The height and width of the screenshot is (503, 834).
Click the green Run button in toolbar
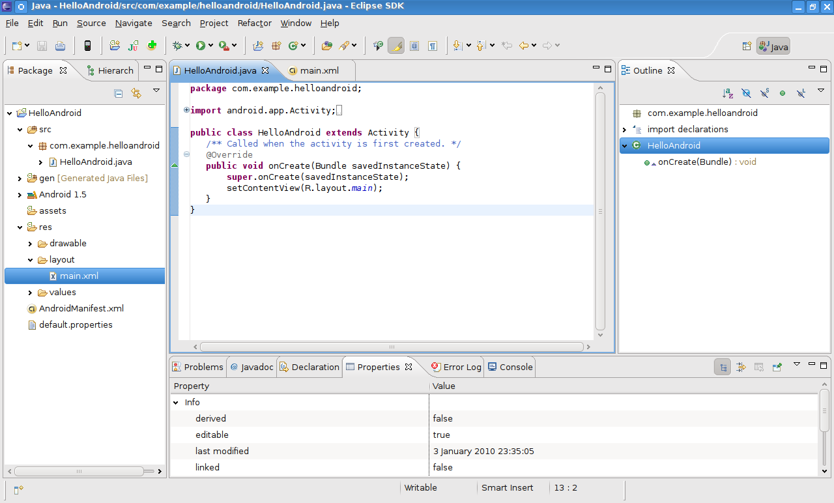201,46
